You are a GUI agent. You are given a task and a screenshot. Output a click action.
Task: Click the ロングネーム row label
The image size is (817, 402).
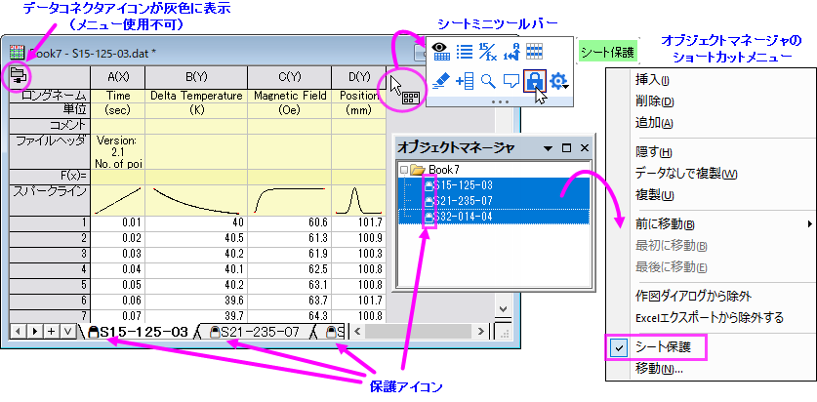50,96
